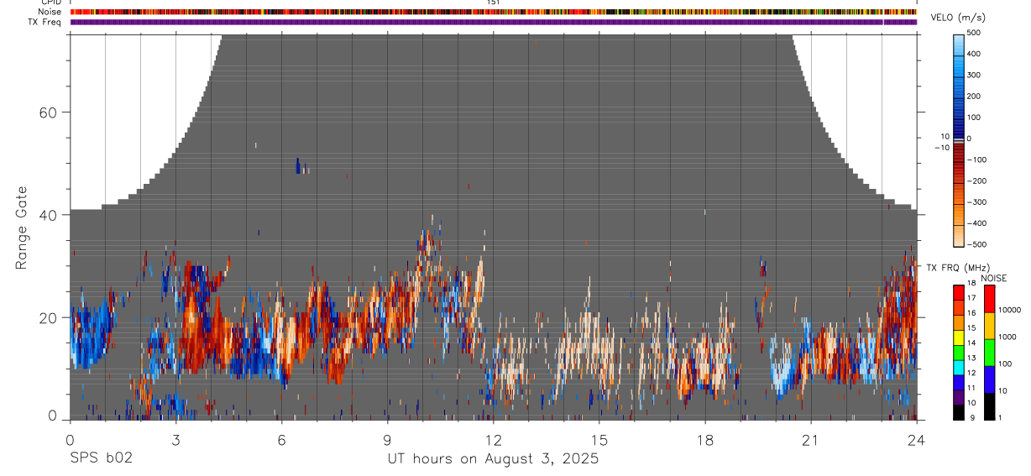Click the 'NOISE' legend title
1031x476 pixels.
[x=994, y=278]
